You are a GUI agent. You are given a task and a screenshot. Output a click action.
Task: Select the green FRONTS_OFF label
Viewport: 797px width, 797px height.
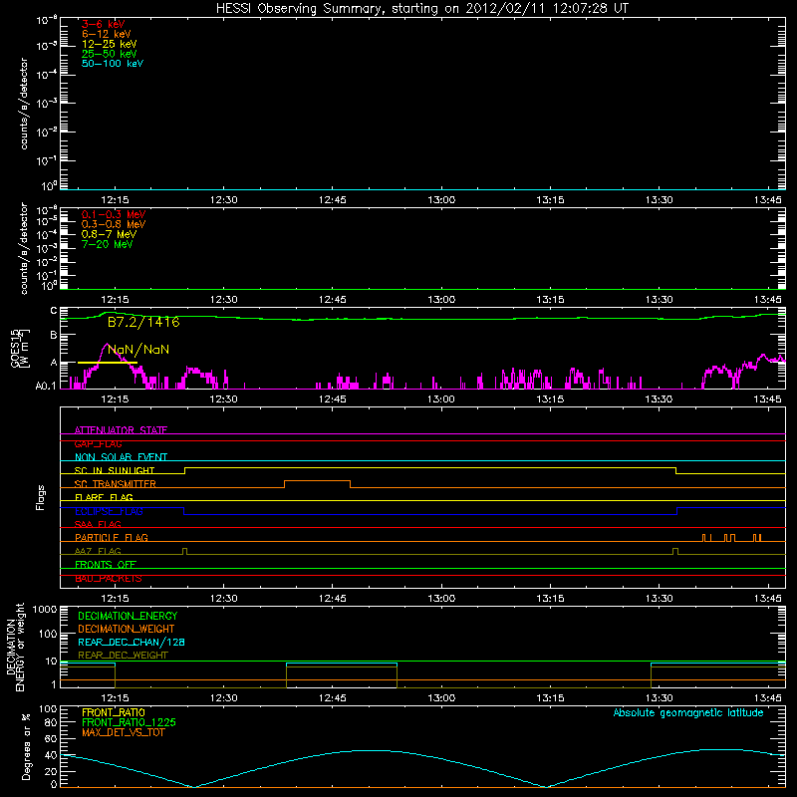(106, 565)
